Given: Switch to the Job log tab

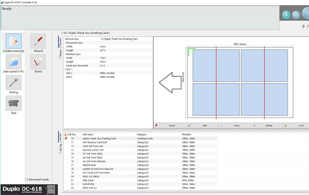Looking at the screenshot, I should pyautogui.click(x=60, y=148).
